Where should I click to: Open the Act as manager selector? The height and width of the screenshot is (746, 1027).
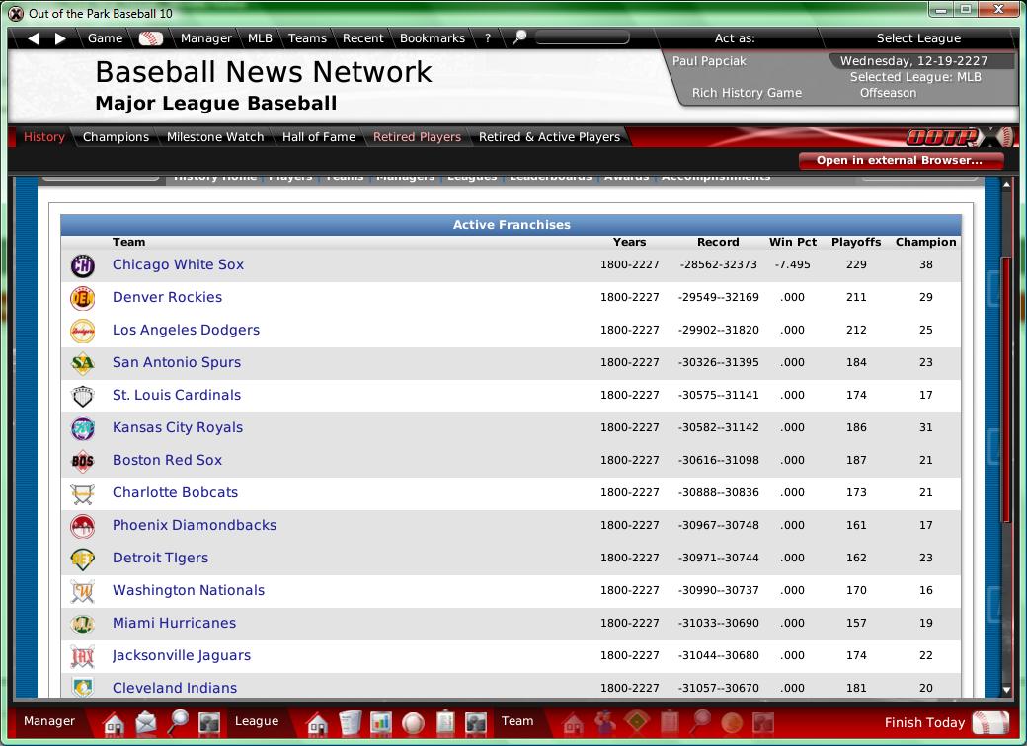pos(734,38)
